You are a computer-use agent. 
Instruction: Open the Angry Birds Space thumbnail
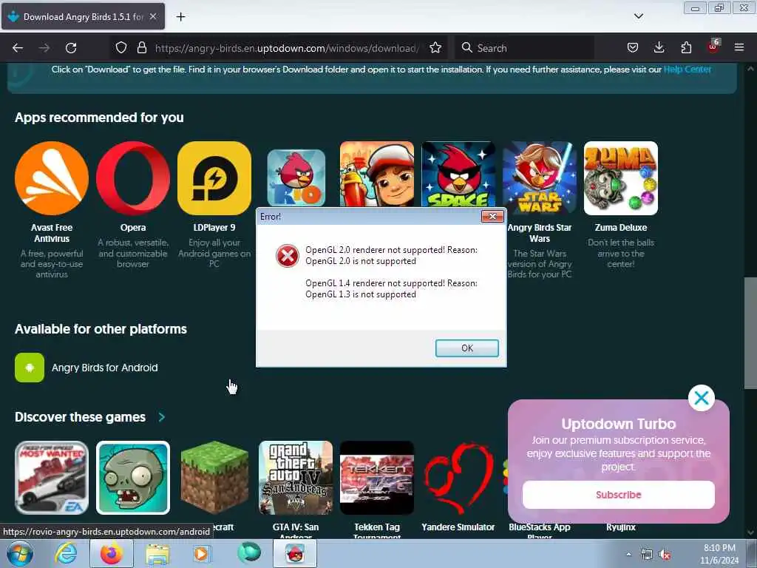click(458, 175)
